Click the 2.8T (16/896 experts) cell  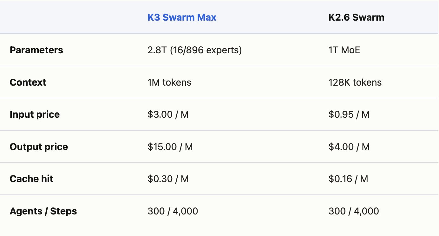pyautogui.click(x=195, y=50)
